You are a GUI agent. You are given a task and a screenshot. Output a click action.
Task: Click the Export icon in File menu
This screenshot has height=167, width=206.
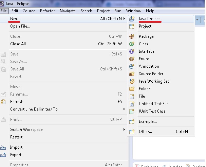pos(3,155)
